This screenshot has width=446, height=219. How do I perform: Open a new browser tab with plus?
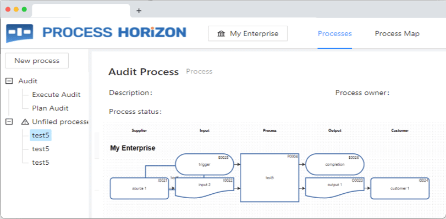tap(139, 10)
